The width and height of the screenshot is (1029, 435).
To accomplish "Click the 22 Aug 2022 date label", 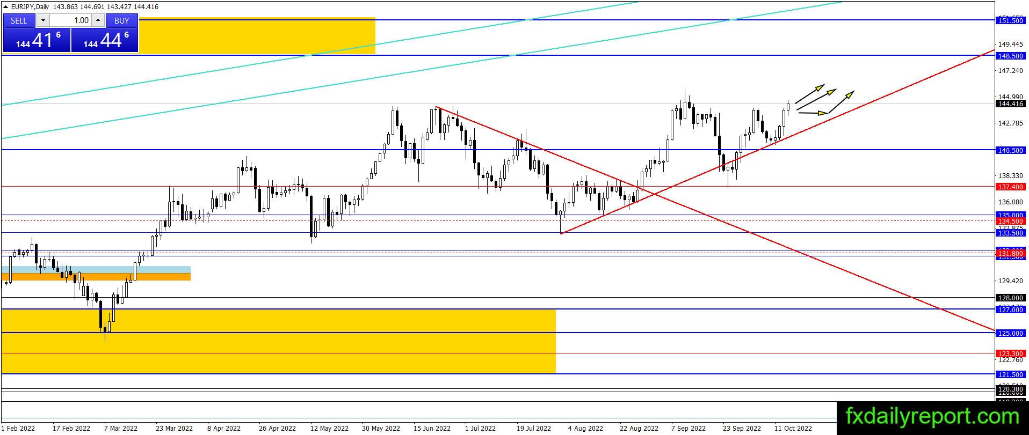I will (x=639, y=428).
